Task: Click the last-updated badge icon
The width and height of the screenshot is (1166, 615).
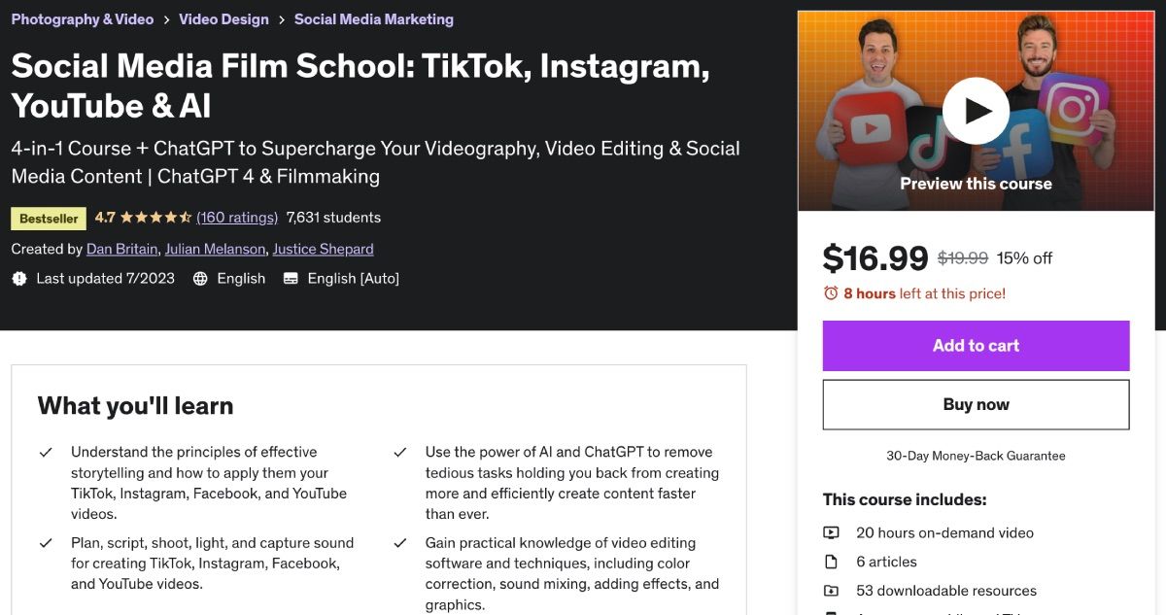Action: click(19, 278)
